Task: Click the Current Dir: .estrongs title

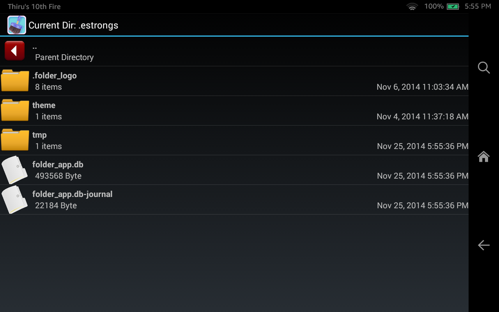Action: (73, 26)
